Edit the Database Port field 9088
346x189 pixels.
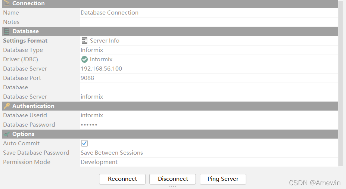click(209, 78)
